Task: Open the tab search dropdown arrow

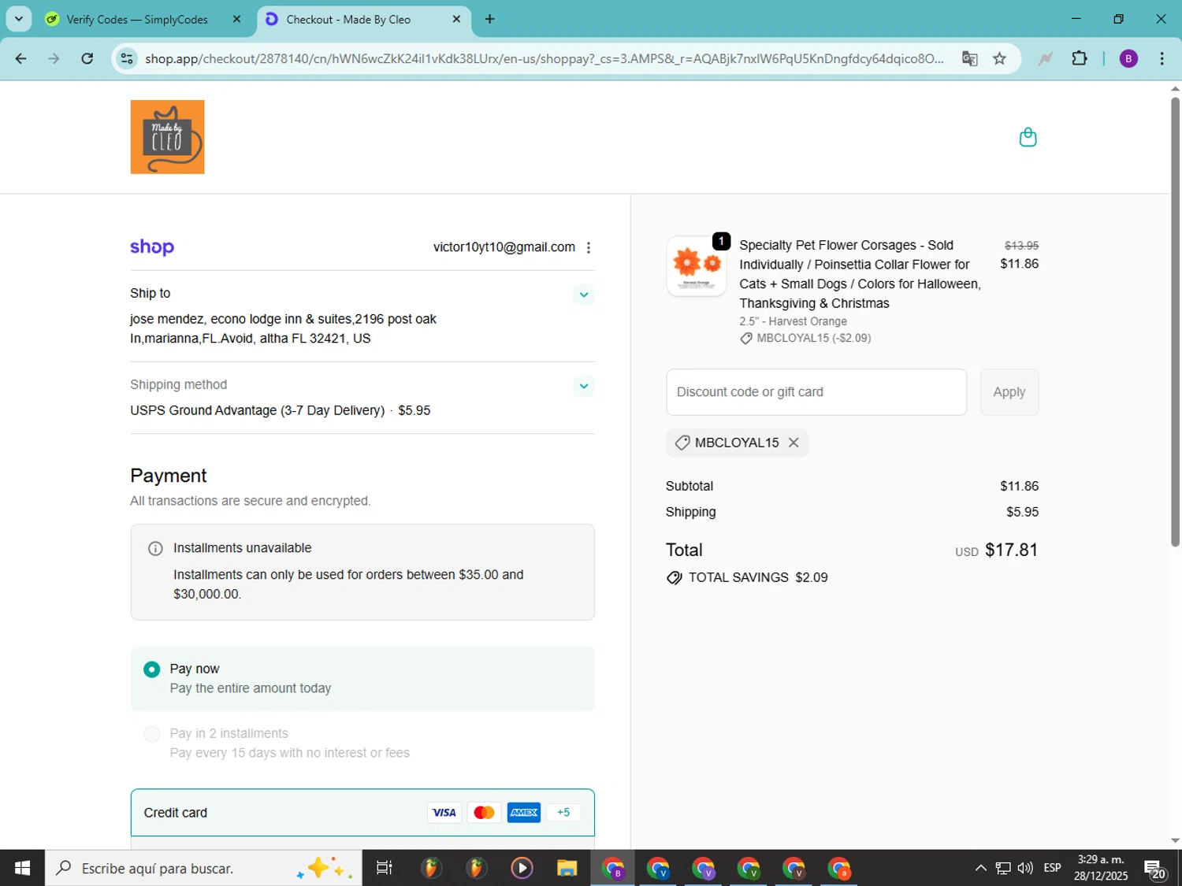Action: pyautogui.click(x=19, y=19)
